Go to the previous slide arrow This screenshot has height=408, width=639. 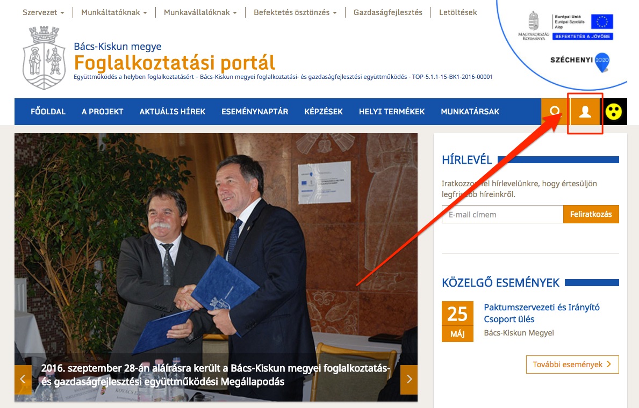(23, 380)
